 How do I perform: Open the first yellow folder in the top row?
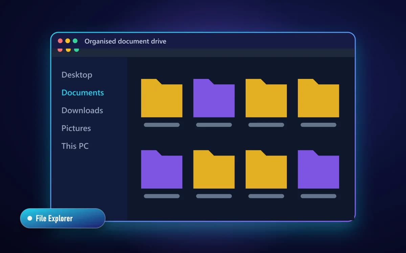point(162,98)
